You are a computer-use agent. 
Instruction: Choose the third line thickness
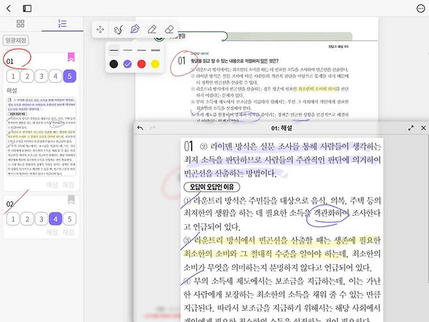click(141, 50)
